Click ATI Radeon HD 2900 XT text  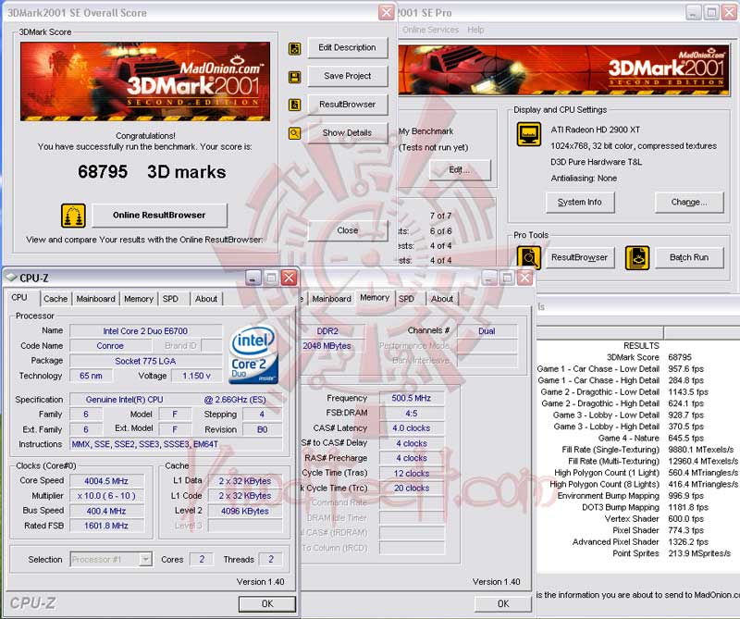pyautogui.click(x=596, y=130)
